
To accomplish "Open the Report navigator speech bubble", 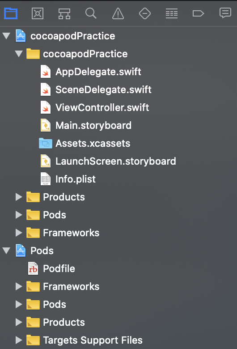I will pyautogui.click(x=225, y=13).
